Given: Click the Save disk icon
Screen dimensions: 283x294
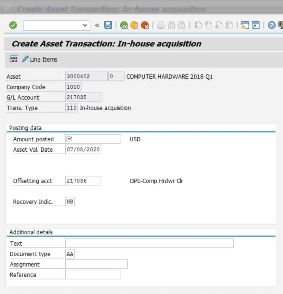Looking at the screenshot, I should 108,25.
